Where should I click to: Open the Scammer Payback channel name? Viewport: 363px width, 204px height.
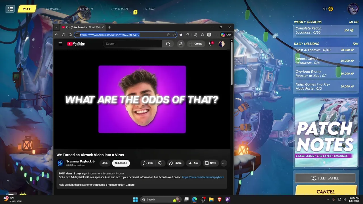[x=79, y=161]
